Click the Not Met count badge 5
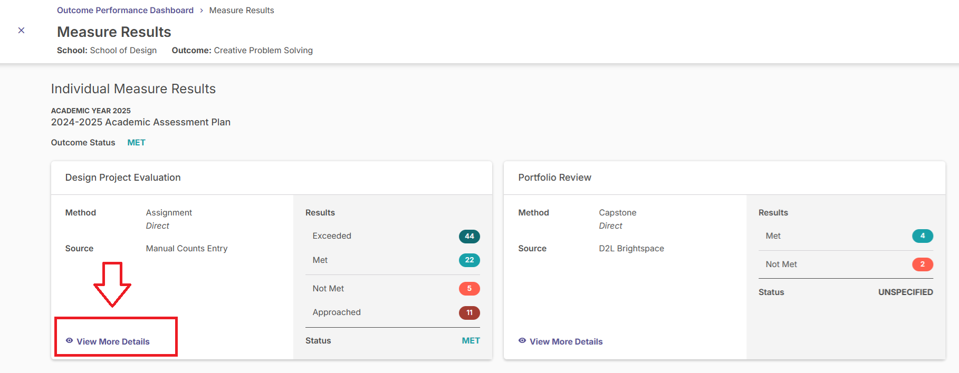This screenshot has width=959, height=373. tap(469, 289)
